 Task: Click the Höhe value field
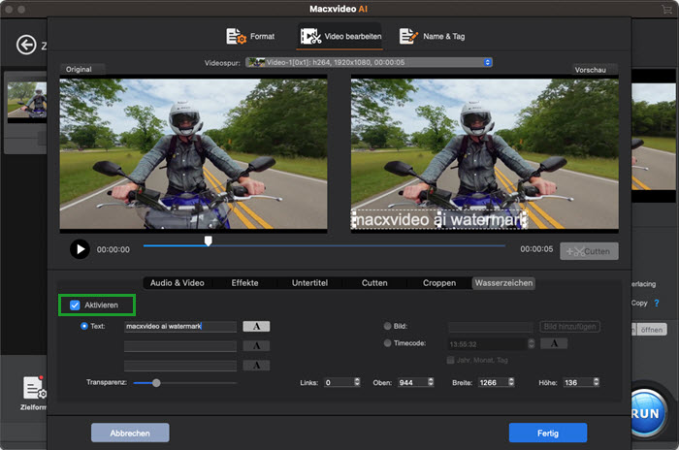click(578, 382)
